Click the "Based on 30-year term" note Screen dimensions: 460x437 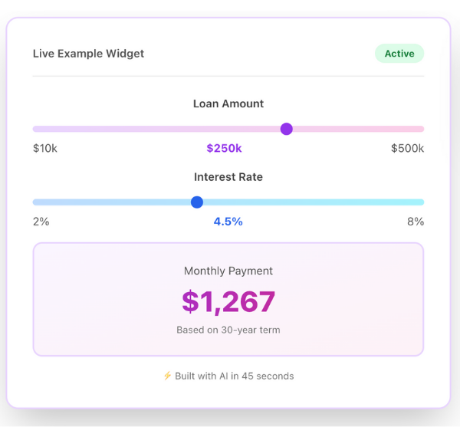coord(228,330)
